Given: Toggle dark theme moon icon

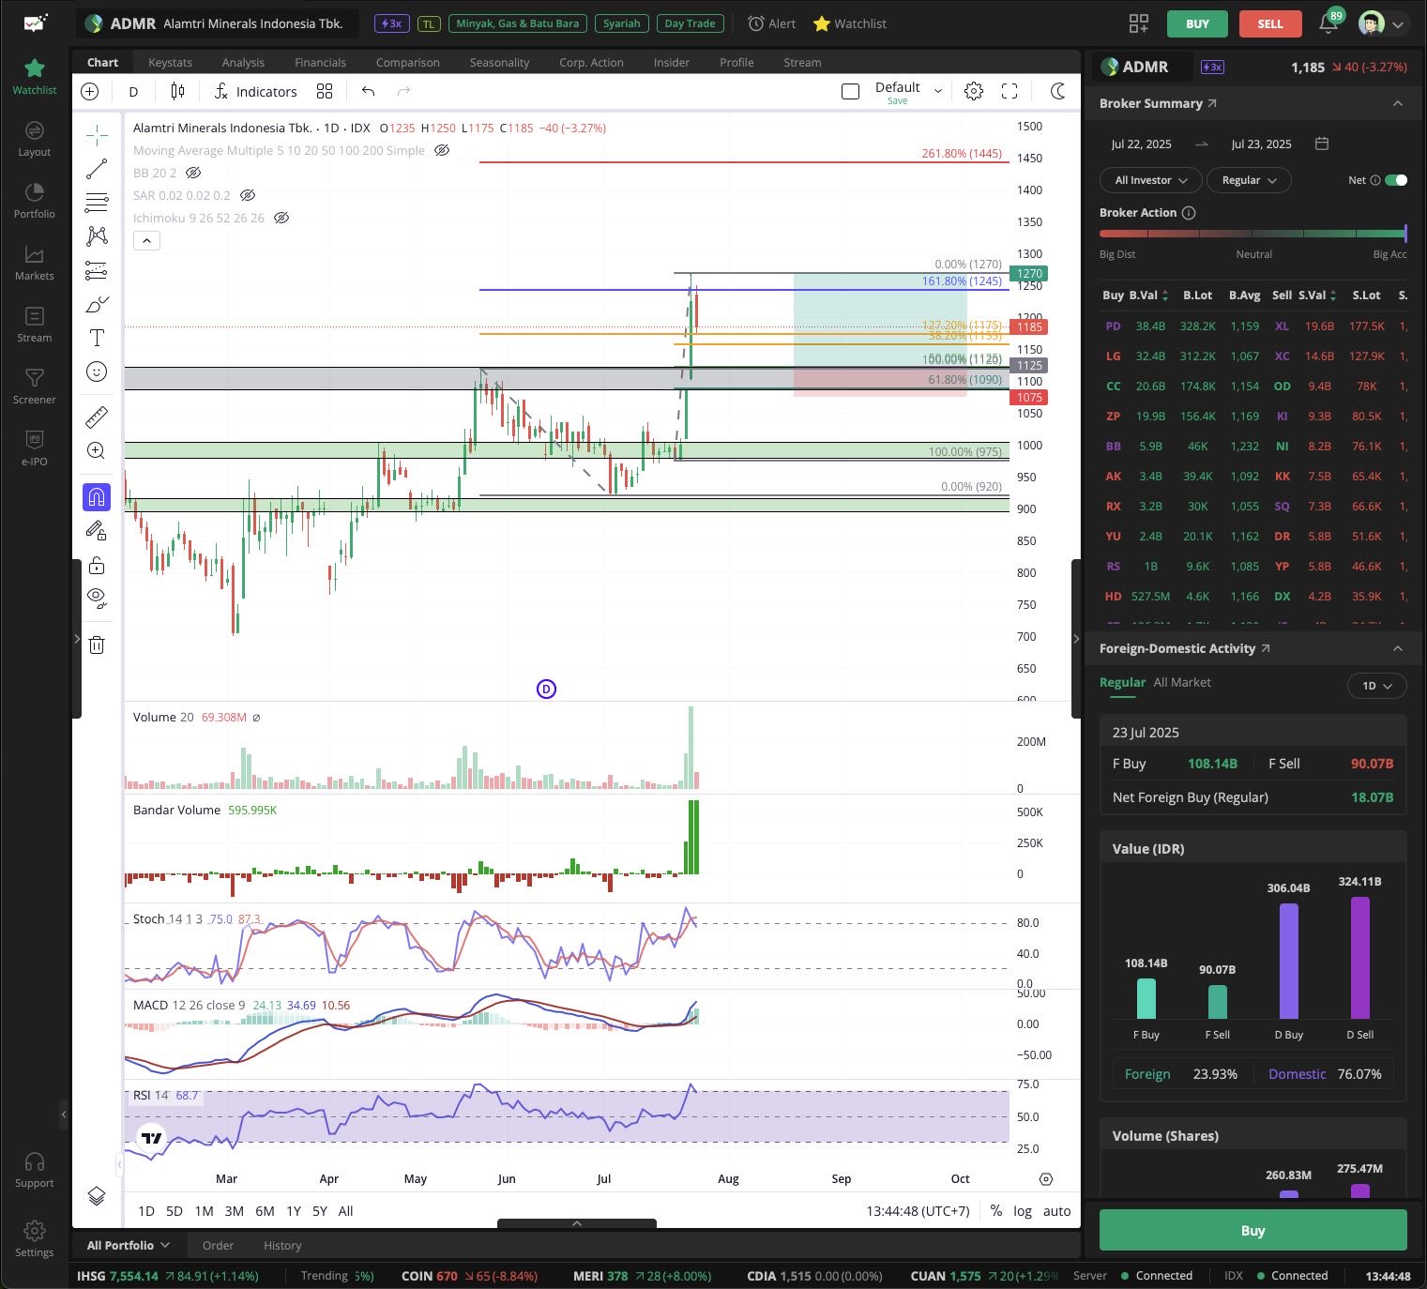Looking at the screenshot, I should coord(1058,91).
